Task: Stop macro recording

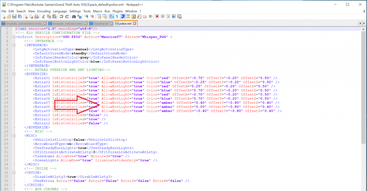Action: pyautogui.click(x=163, y=16)
